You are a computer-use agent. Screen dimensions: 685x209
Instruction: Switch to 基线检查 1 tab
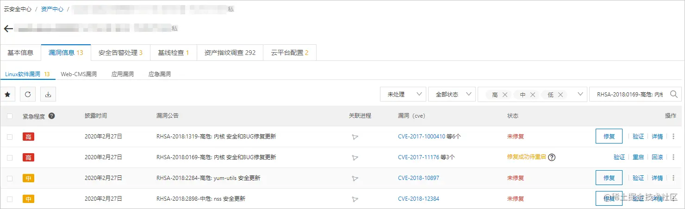click(174, 53)
